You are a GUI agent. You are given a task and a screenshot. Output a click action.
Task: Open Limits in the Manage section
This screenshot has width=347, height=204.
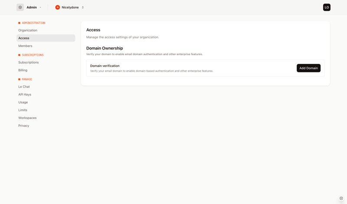23,110
